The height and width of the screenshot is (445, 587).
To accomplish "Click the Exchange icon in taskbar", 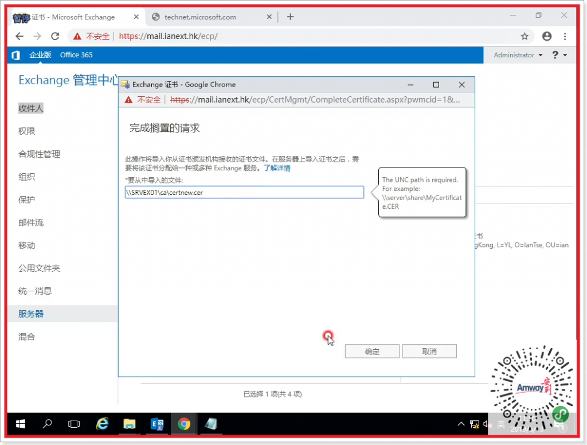I will [156, 424].
